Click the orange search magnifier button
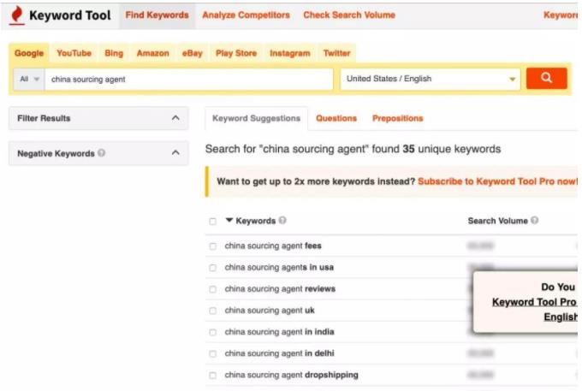The height and width of the screenshot is (391, 582). (x=546, y=79)
